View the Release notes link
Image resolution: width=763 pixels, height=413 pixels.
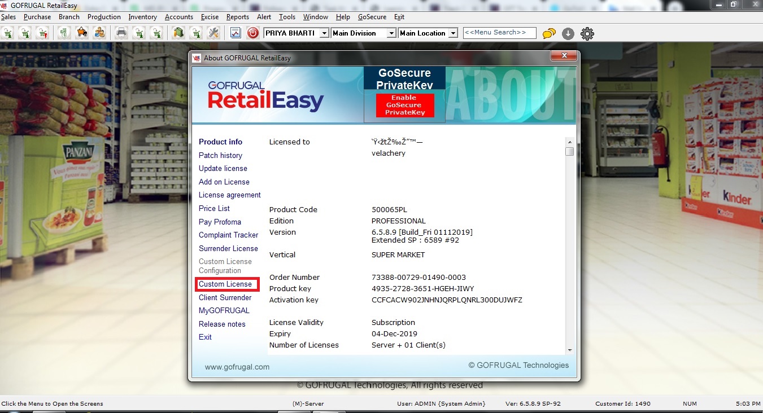click(x=222, y=324)
